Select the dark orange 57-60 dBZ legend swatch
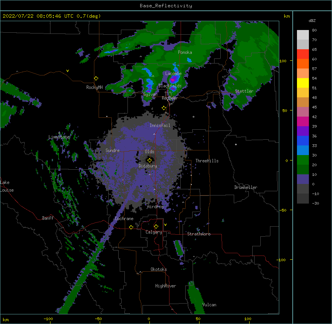332x324 pixels. [303, 63]
